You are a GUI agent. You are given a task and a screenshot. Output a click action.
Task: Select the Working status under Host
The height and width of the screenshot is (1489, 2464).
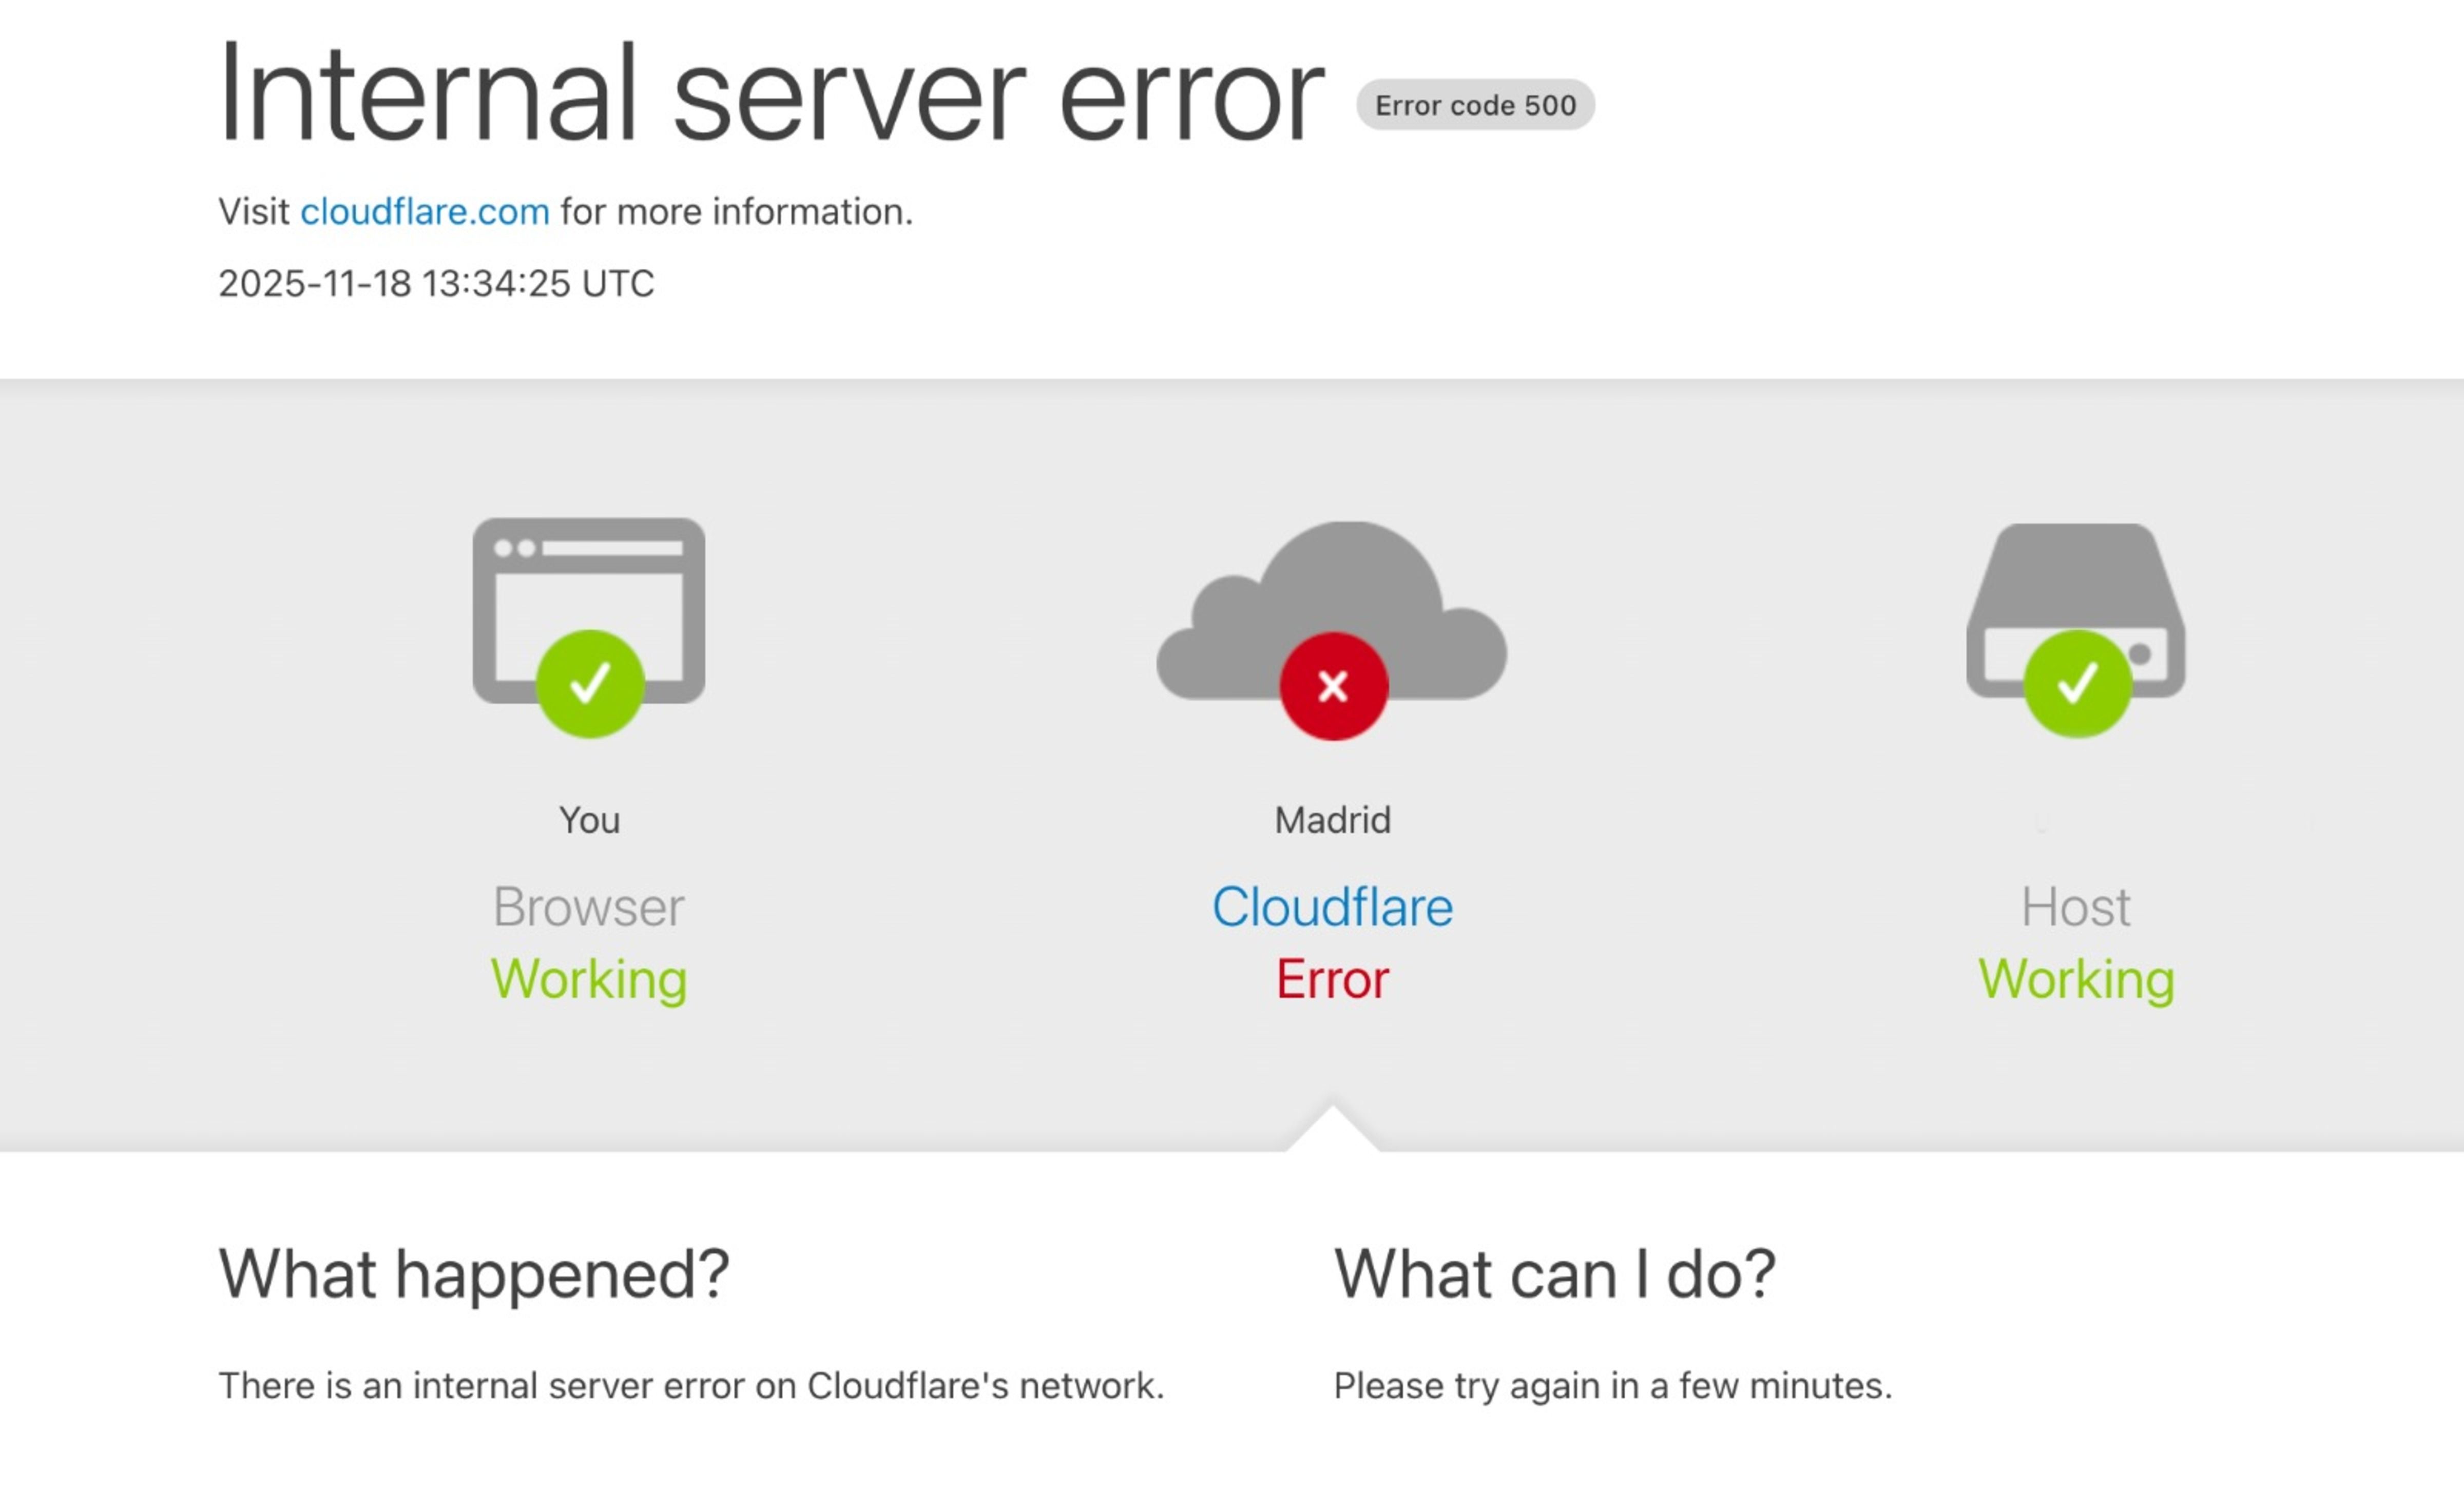coord(2076,979)
